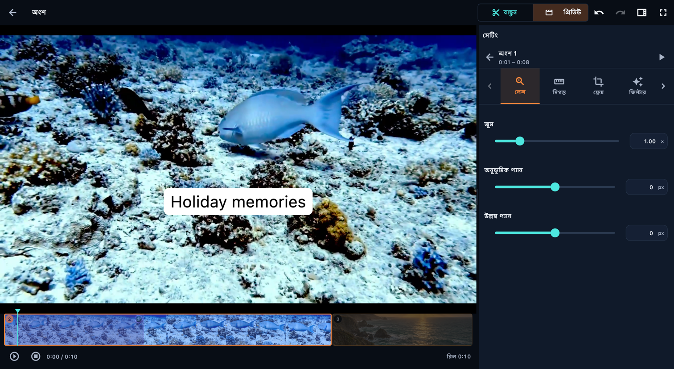Screen dimensions: 674x369
Task: Open the দিগন্ত tab
Action: [x=559, y=86]
